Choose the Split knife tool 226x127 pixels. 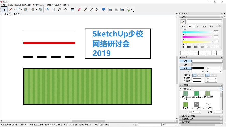[x=91, y=9]
